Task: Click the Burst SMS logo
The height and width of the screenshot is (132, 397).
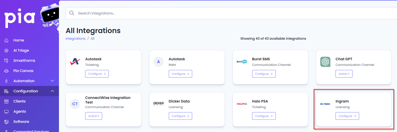Action: (242, 62)
